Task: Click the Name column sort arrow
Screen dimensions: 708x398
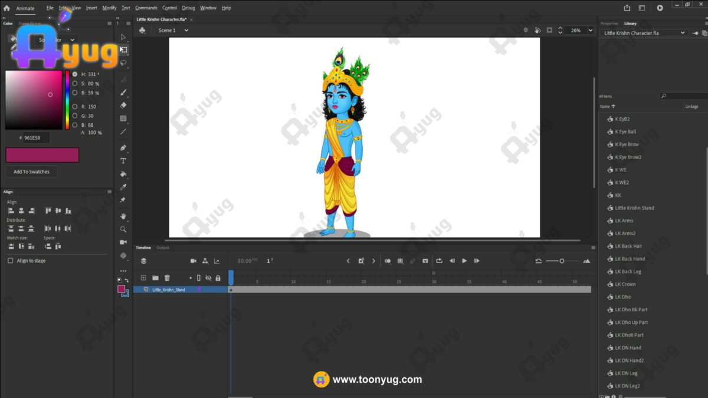Action: coord(614,107)
